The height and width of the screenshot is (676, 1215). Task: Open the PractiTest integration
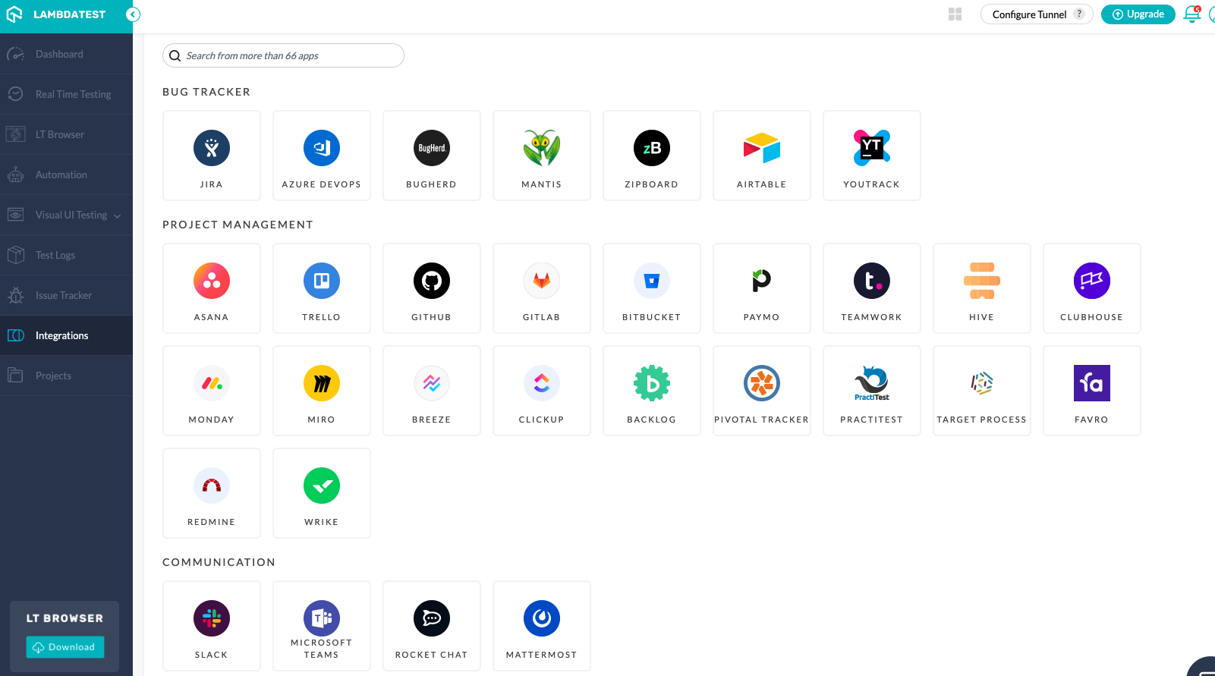[x=872, y=391]
